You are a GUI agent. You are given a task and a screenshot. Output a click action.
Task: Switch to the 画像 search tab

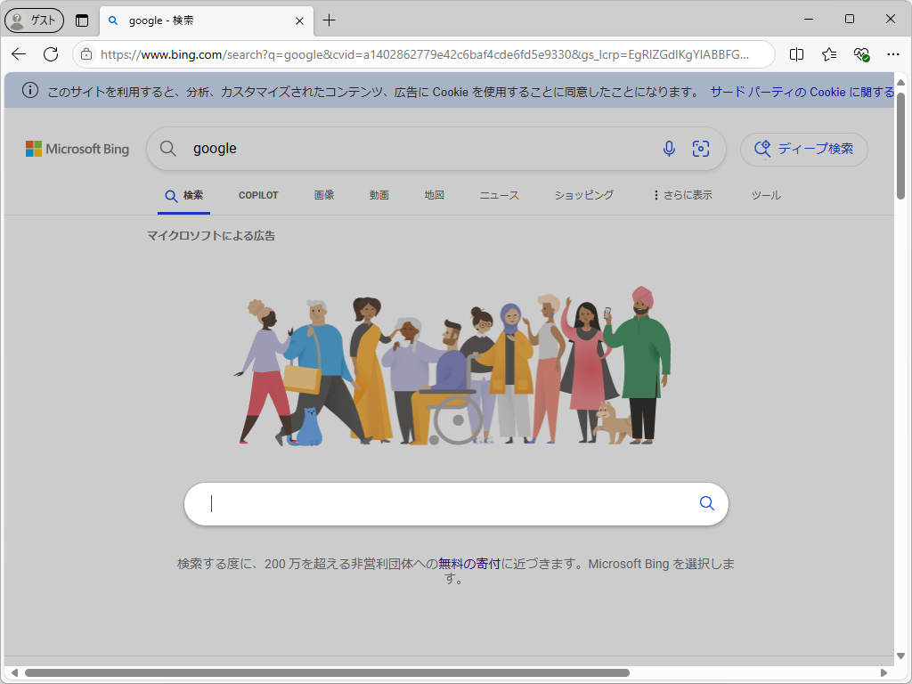tap(323, 194)
